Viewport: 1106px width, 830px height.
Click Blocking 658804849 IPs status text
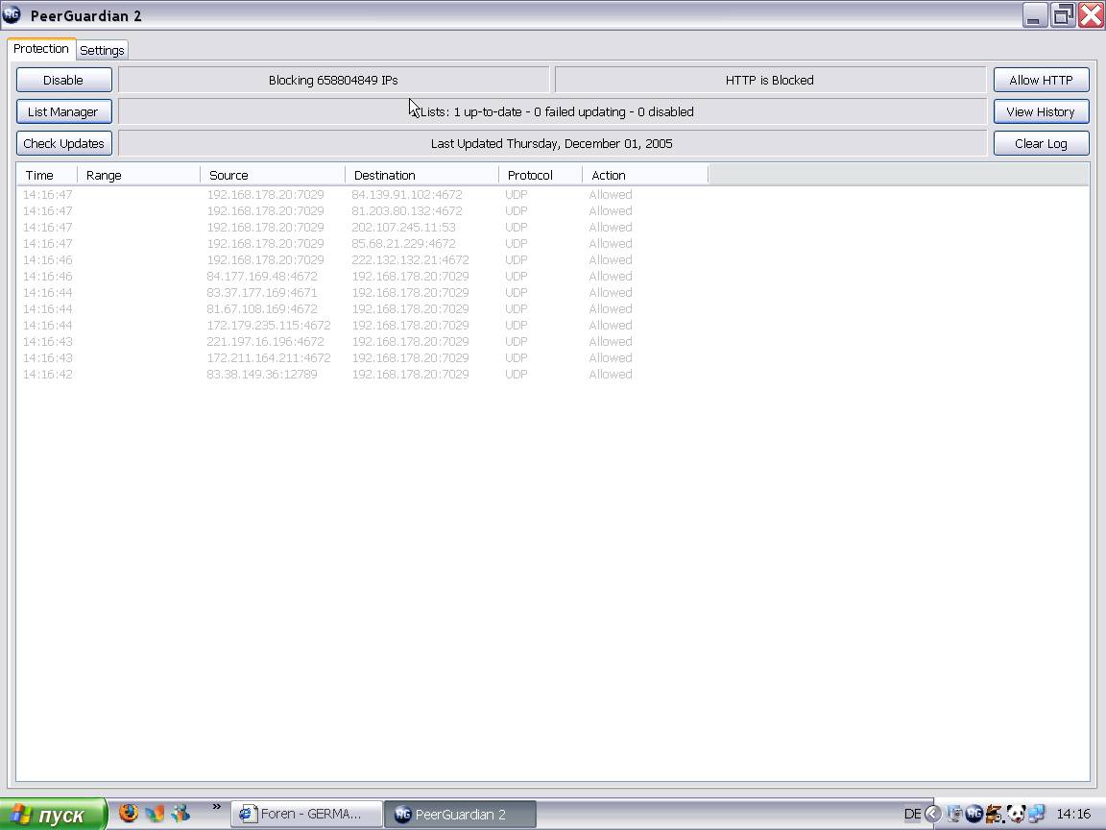(333, 80)
